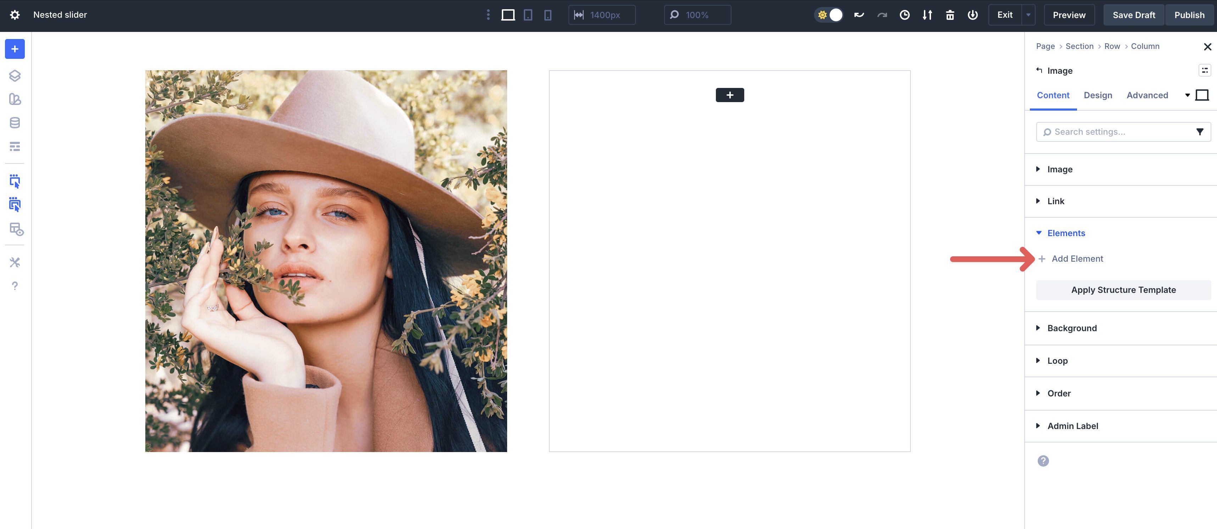Image resolution: width=1217 pixels, height=529 pixels.
Task: Click Save Draft button
Action: 1133,15
